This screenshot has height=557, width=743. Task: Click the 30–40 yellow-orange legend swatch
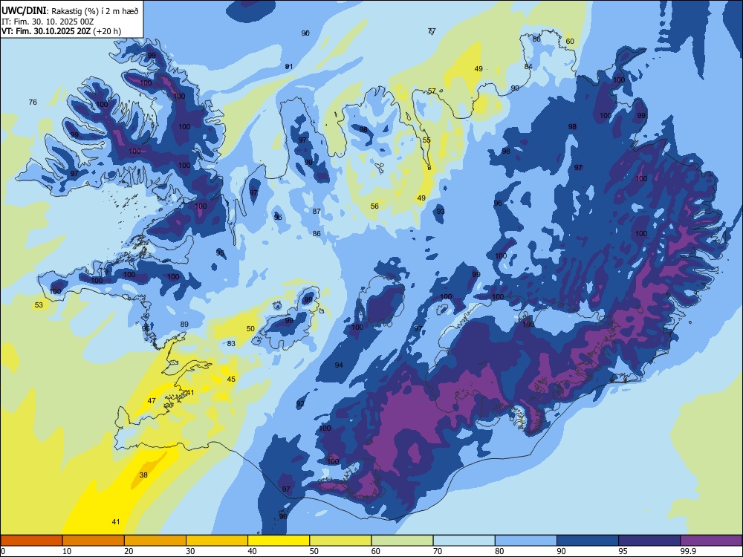click(217, 541)
